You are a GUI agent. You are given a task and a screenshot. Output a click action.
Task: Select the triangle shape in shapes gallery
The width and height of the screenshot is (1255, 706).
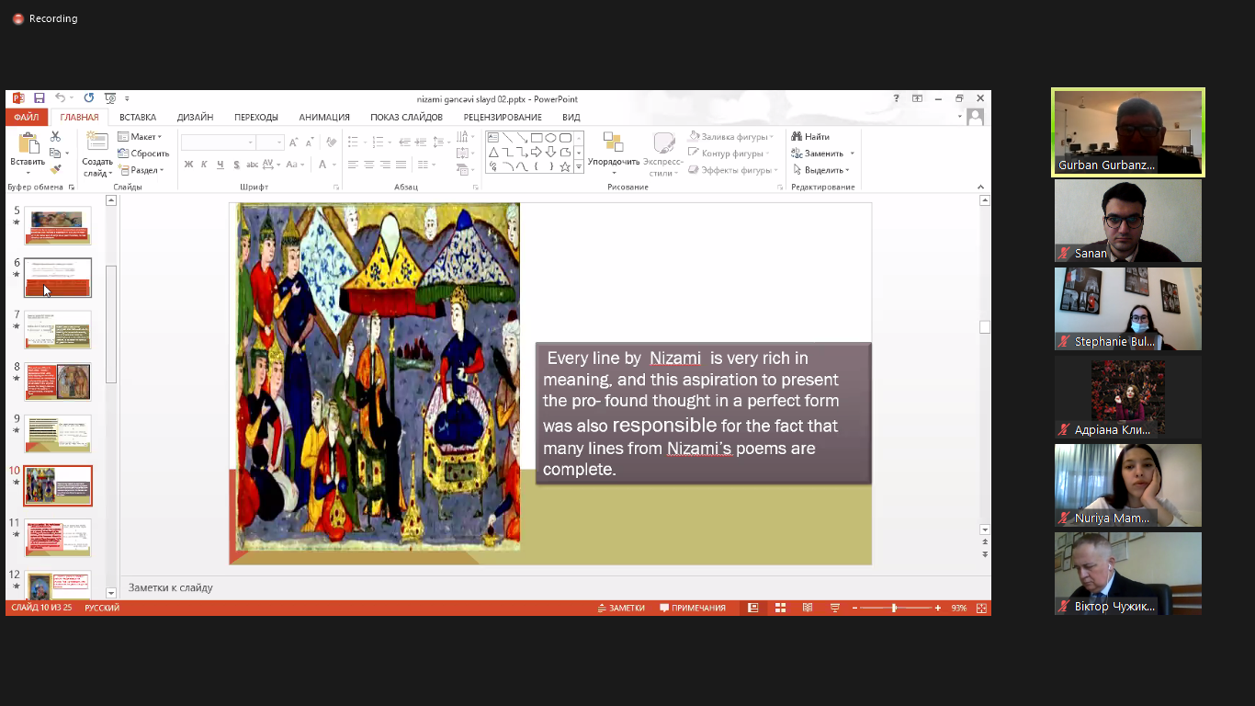point(493,152)
